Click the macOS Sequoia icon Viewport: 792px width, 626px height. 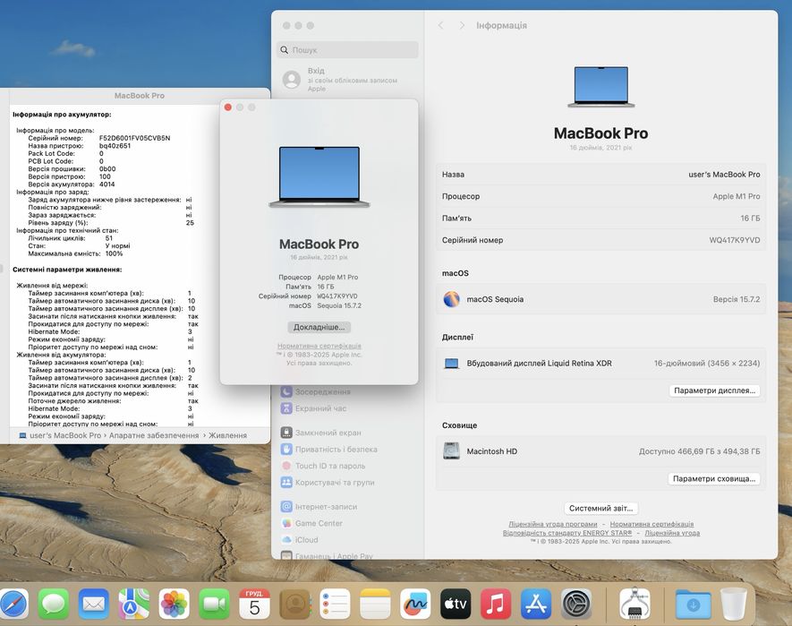coord(452,299)
